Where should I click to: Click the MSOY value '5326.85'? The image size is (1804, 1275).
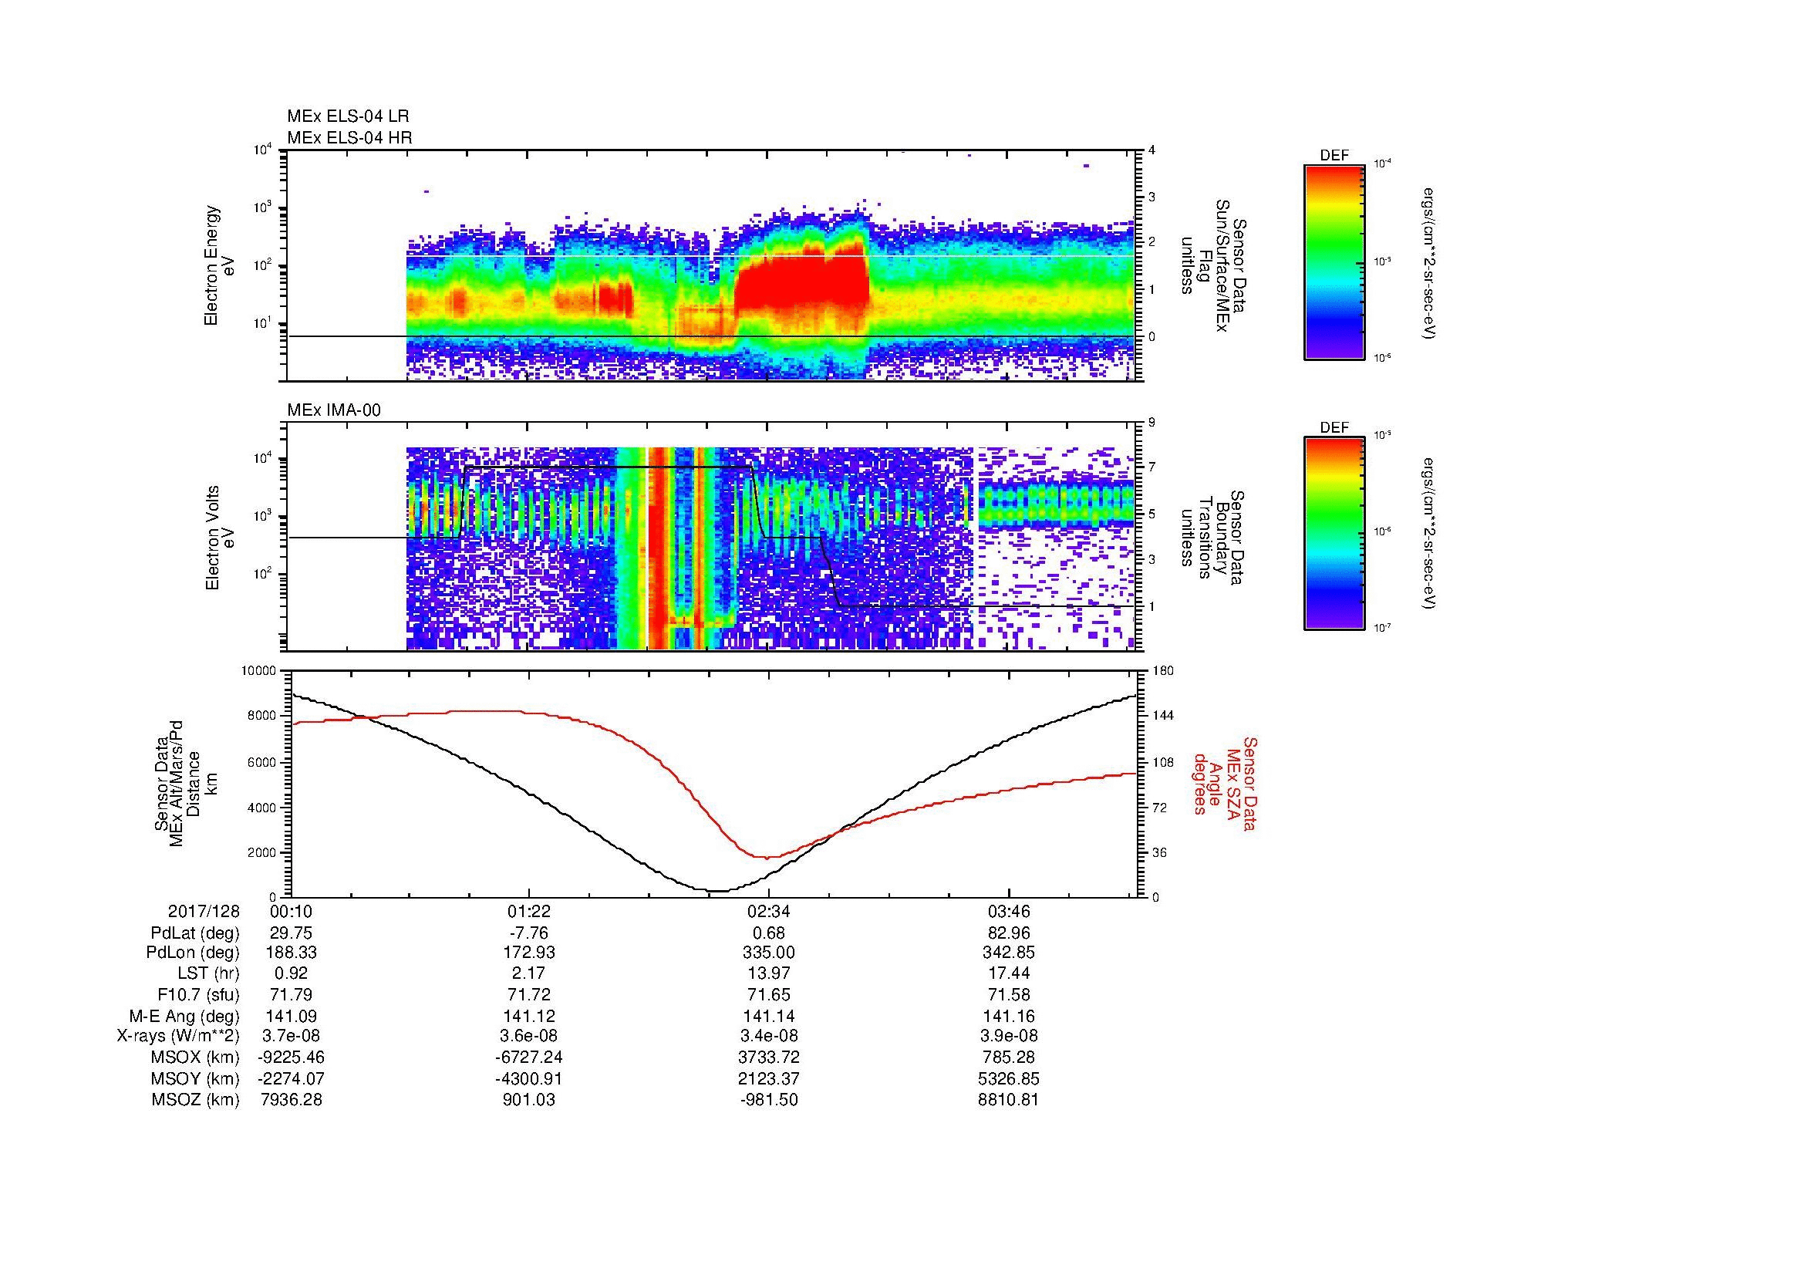point(1008,1078)
